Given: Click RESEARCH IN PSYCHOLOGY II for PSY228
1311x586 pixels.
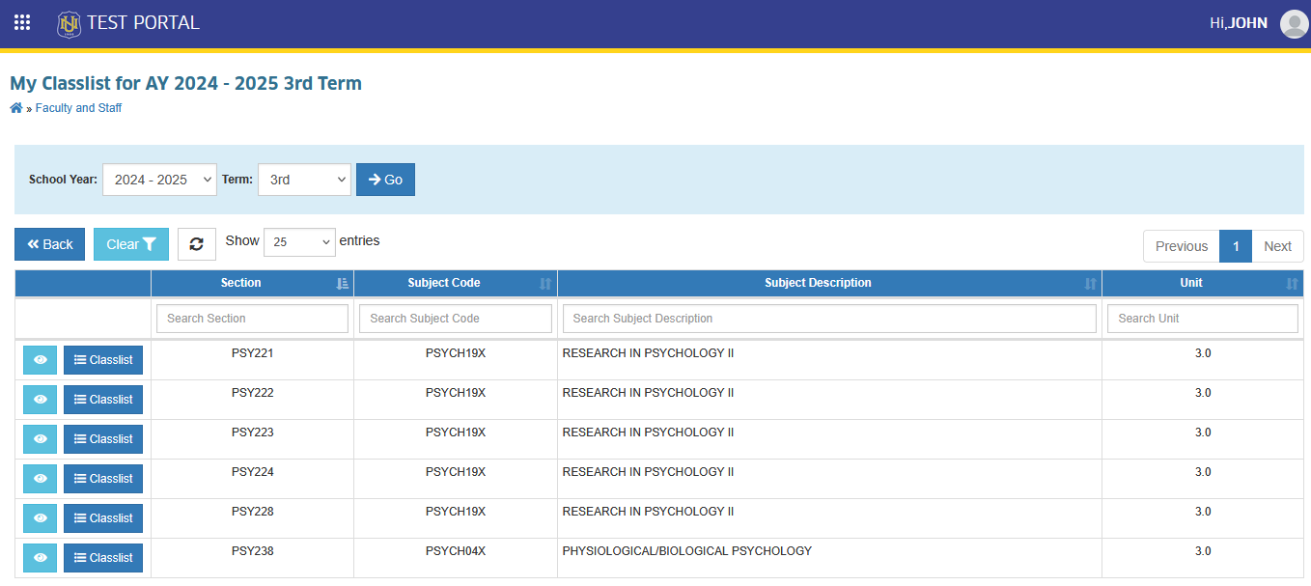Looking at the screenshot, I should [649, 512].
